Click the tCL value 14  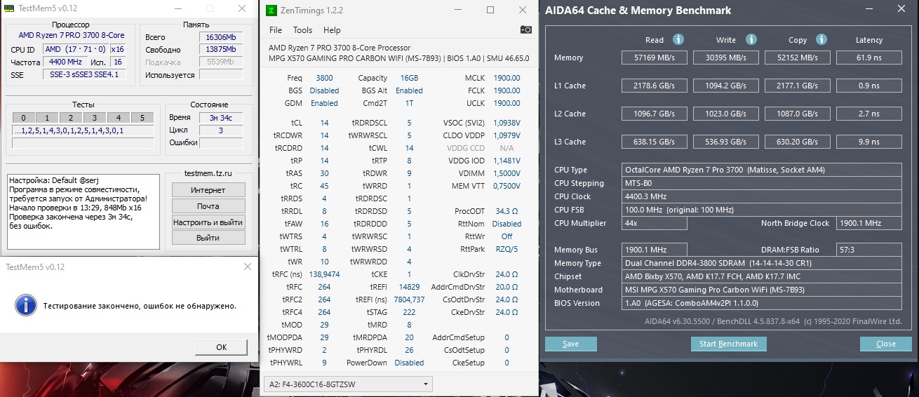324,123
